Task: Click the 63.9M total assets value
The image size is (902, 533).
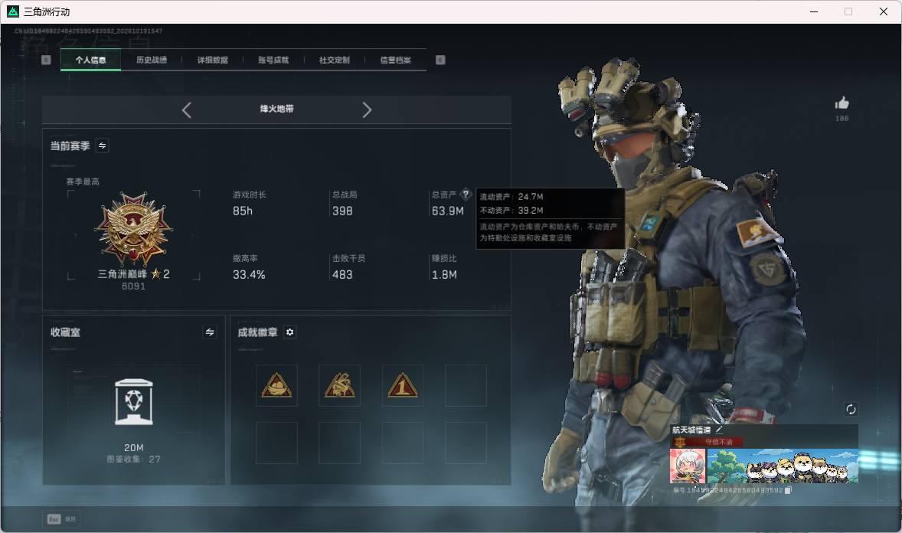Action: [x=447, y=211]
